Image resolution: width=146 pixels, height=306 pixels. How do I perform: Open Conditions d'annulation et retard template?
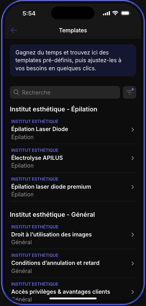coord(73,263)
